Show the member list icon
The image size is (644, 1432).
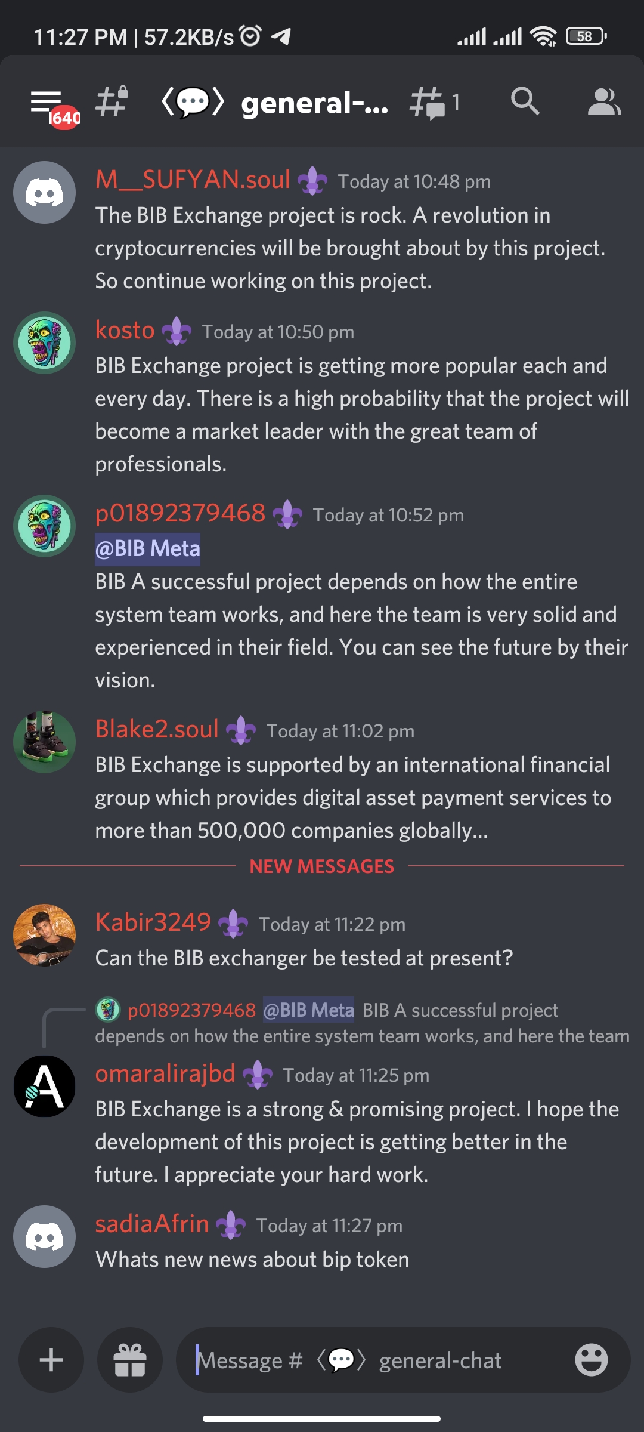pyautogui.click(x=604, y=101)
